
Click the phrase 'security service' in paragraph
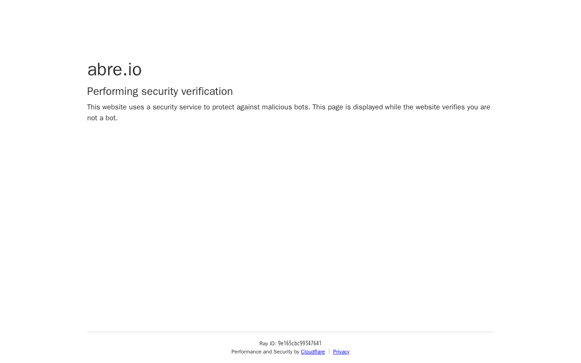[x=177, y=107]
